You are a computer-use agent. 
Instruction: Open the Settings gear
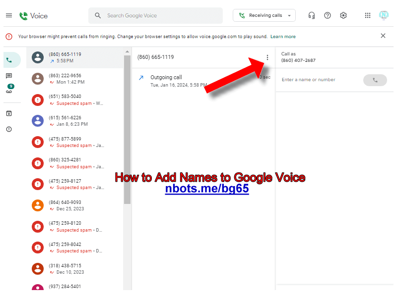coord(343,15)
